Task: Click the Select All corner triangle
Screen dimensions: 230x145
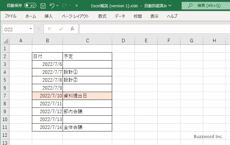Action: (x=5, y=41)
